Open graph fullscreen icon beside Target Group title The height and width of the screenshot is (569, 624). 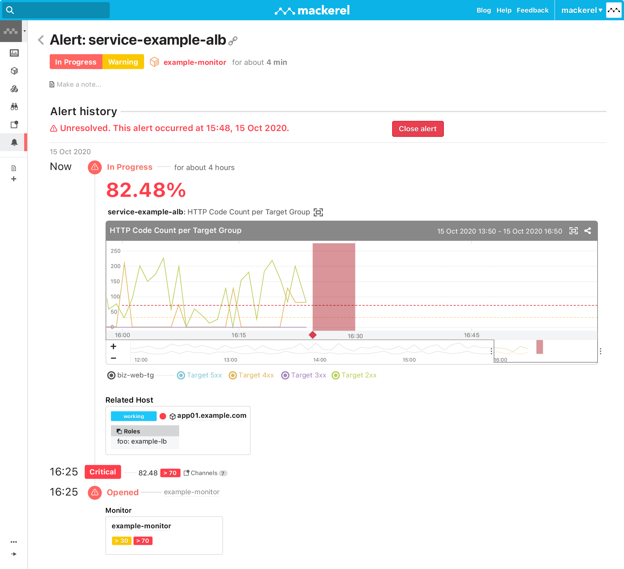point(318,212)
